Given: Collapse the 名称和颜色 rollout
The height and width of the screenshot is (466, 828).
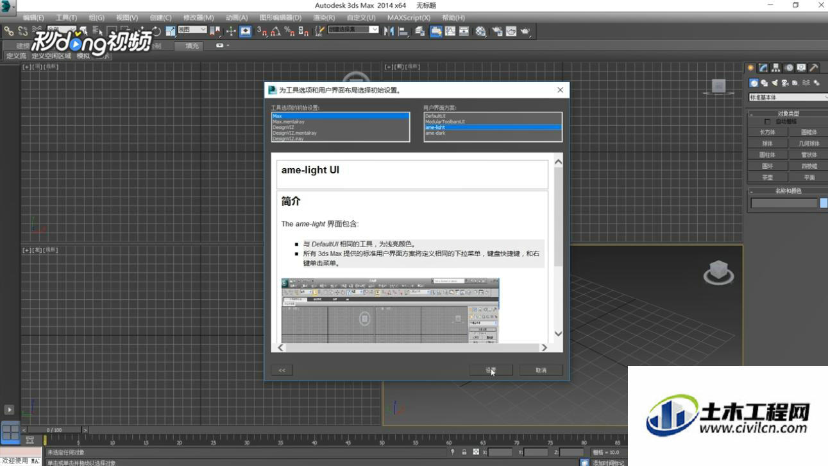Looking at the screenshot, I should click(x=788, y=191).
